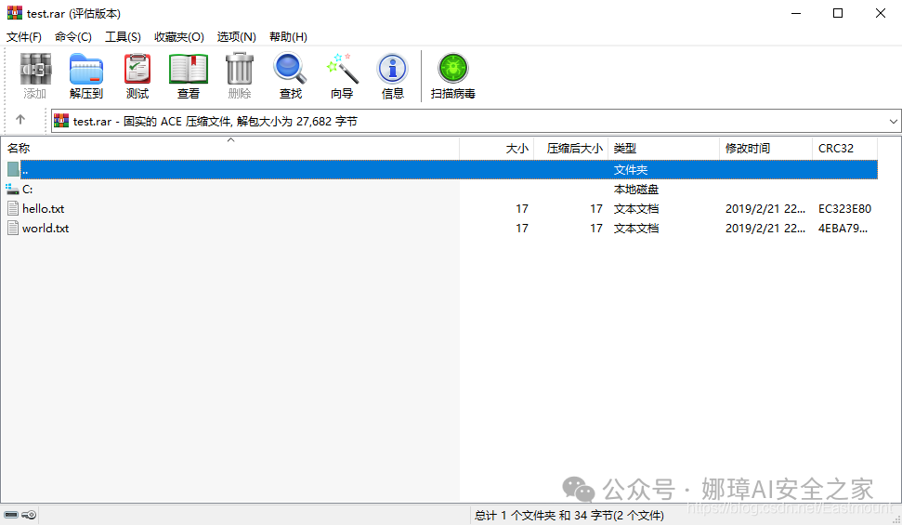This screenshot has height=525, width=902.
Task: Click the C: local disk icon
Action: click(12, 189)
